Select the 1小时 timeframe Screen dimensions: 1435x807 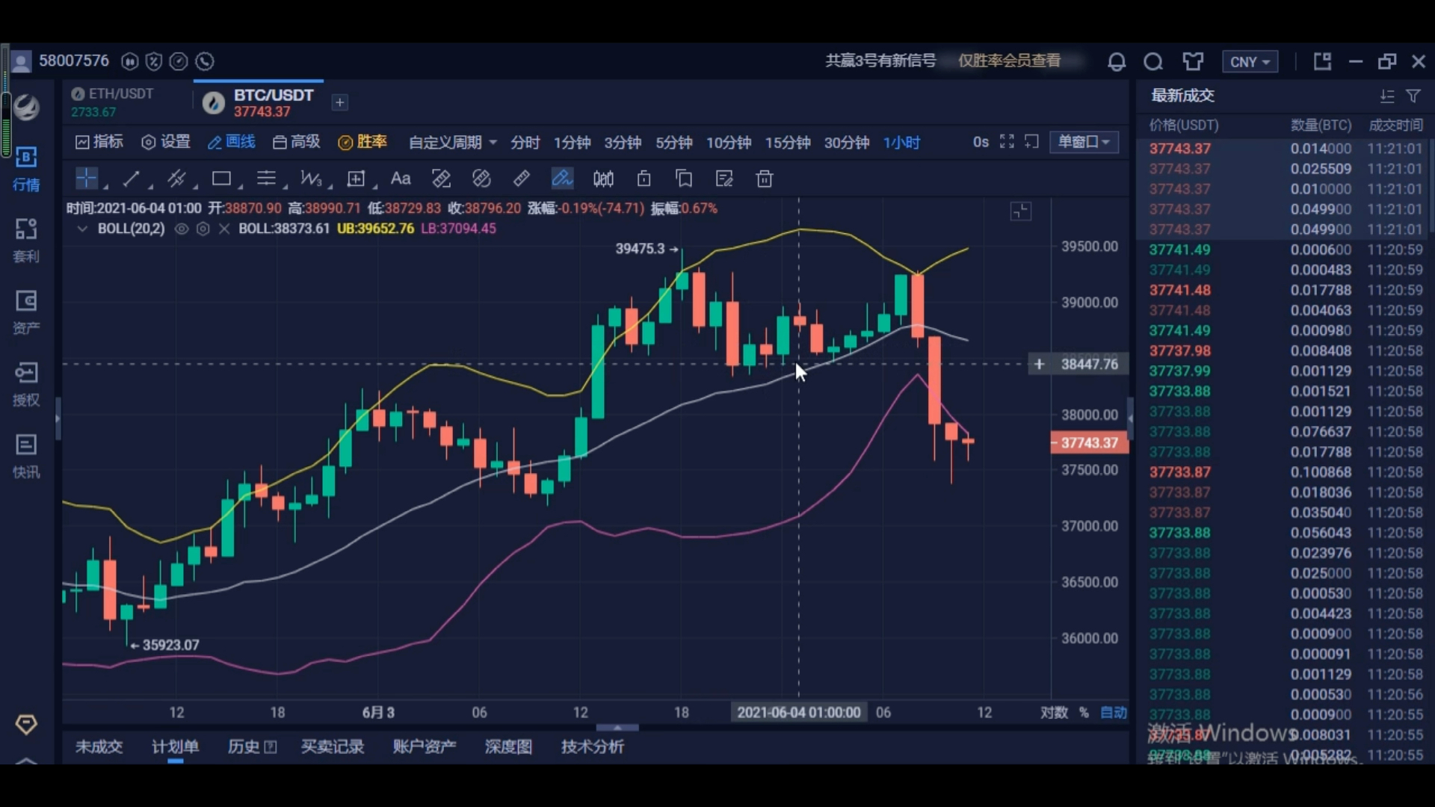point(901,142)
